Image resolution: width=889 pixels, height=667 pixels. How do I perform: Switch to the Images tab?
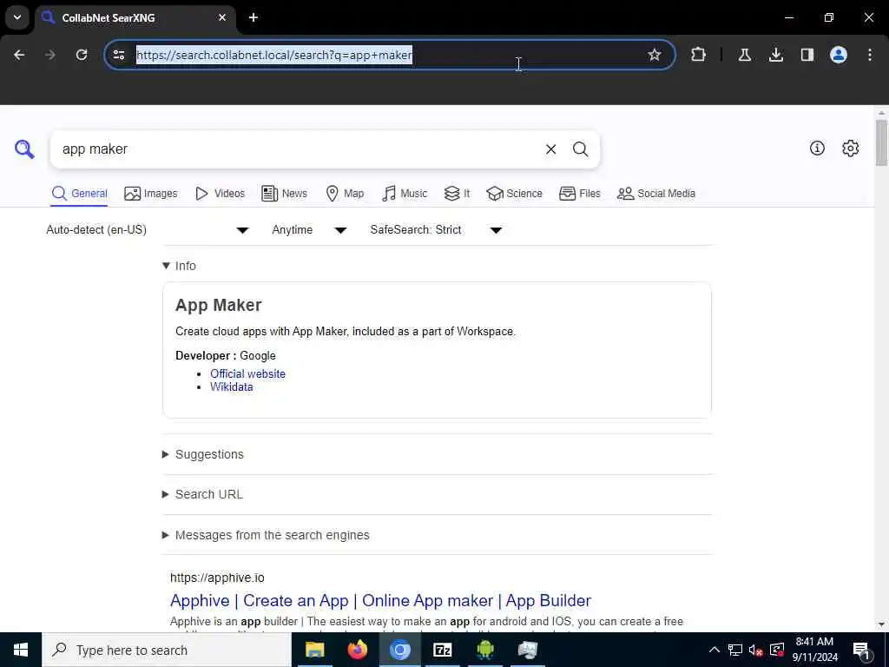point(151,194)
